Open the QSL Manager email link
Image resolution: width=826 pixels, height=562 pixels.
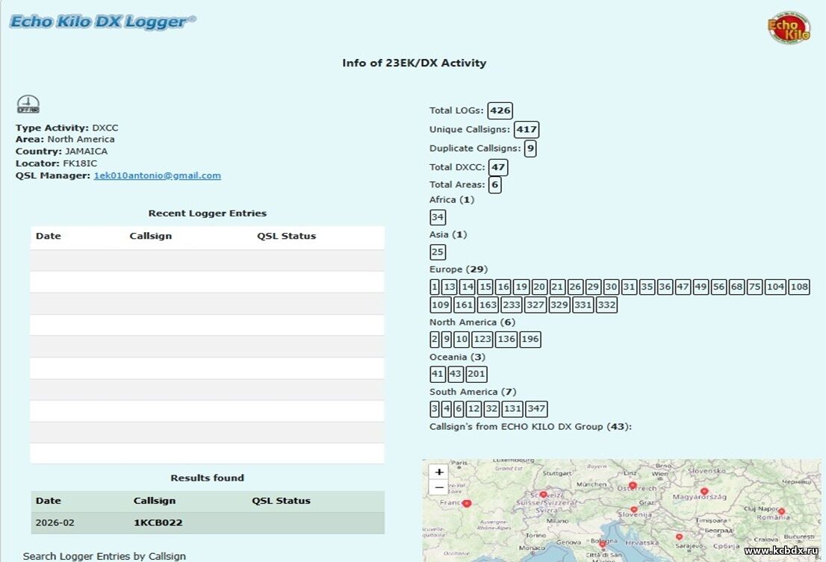(x=157, y=175)
